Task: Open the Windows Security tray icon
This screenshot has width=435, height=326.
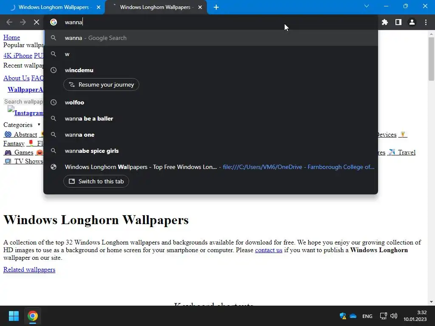Action: tap(343, 316)
